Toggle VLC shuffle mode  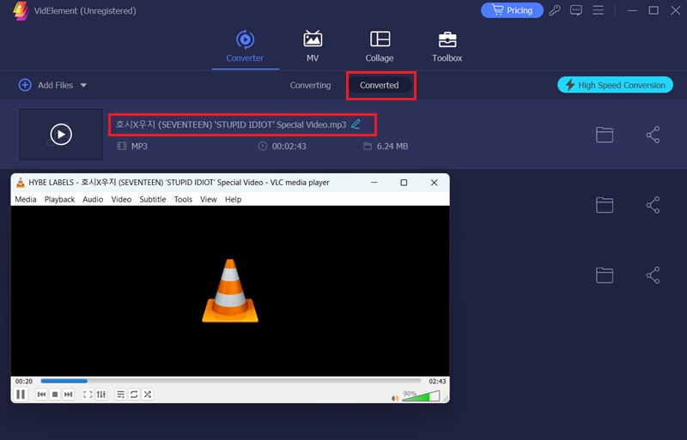coord(148,395)
